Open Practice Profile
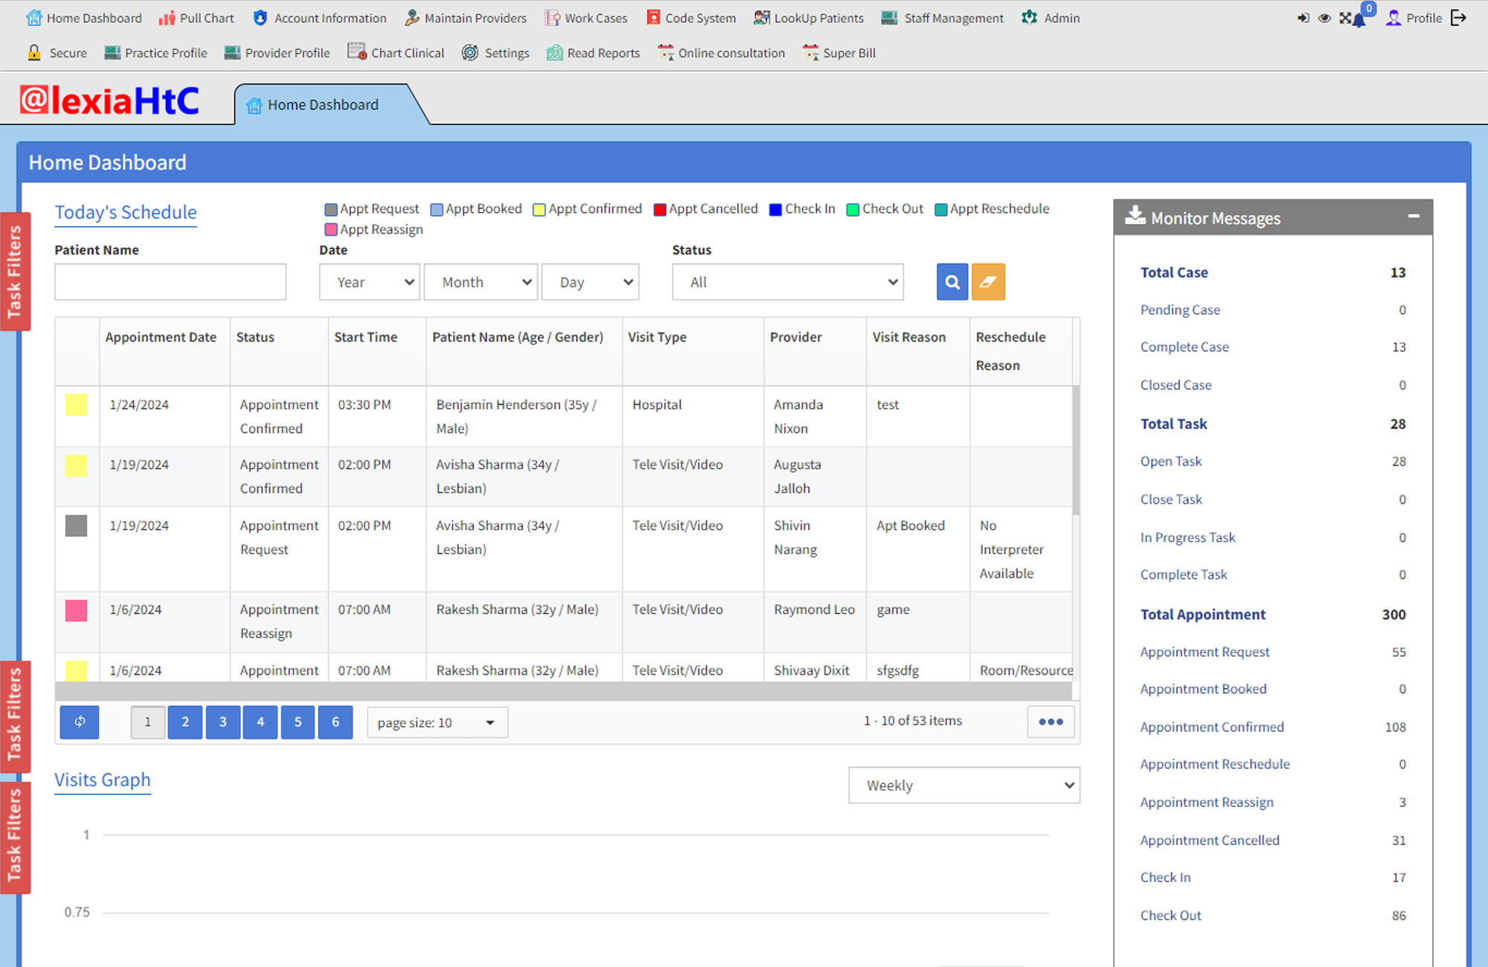Viewport: 1488px width, 967px height. (x=156, y=53)
